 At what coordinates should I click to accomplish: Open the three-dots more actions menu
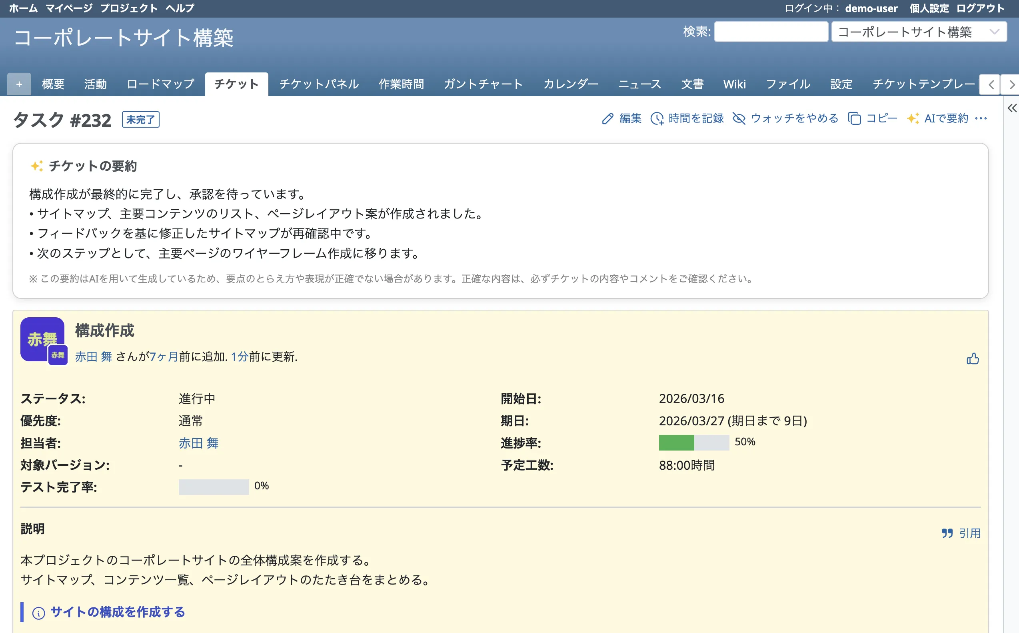point(981,119)
